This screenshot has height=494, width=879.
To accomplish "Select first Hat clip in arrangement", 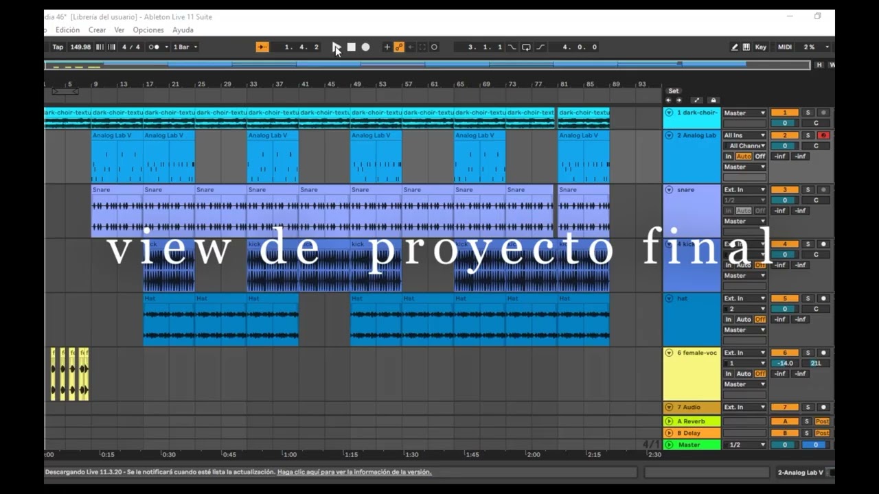I will (x=169, y=319).
